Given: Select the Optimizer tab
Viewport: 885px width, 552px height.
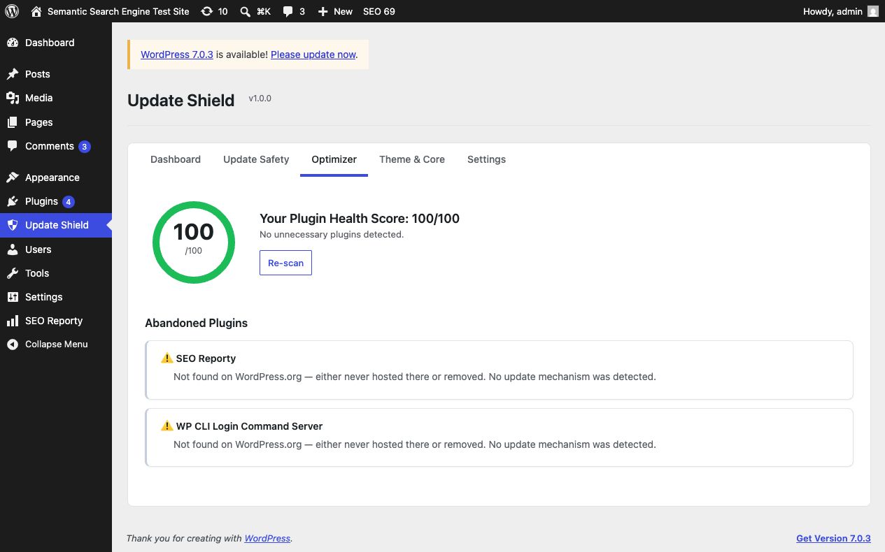Looking at the screenshot, I should (x=334, y=159).
